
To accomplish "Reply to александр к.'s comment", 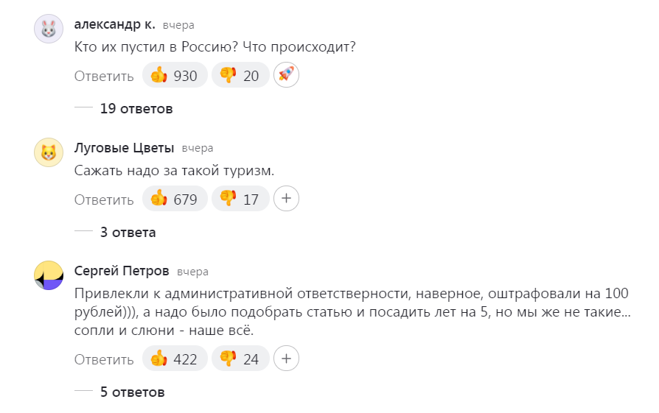I will (x=104, y=76).
